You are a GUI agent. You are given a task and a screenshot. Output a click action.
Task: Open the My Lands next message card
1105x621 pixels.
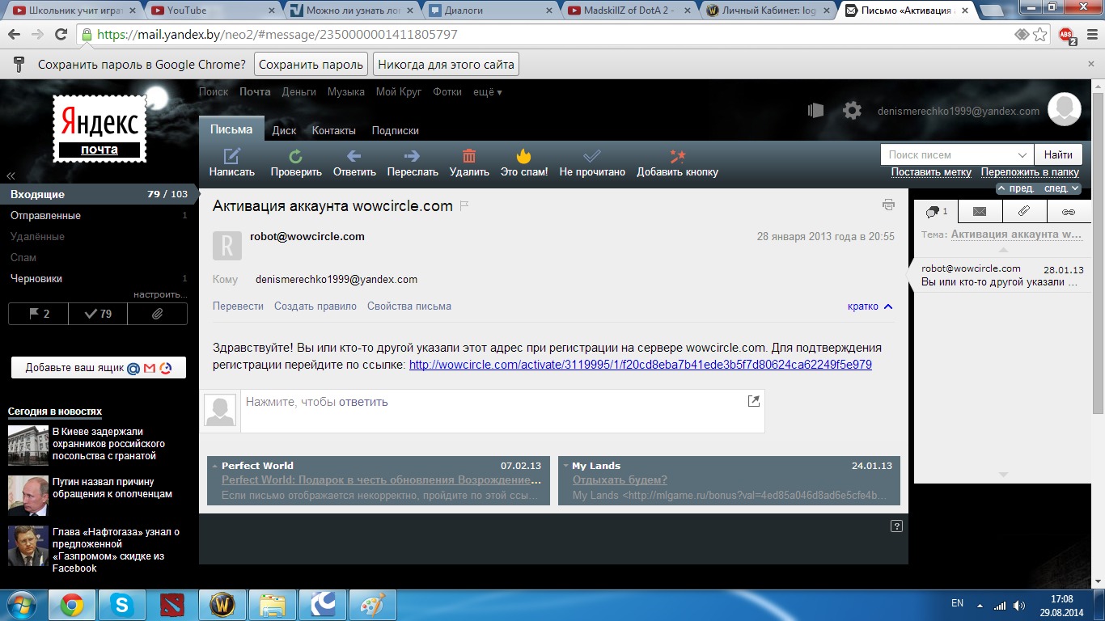pos(729,480)
